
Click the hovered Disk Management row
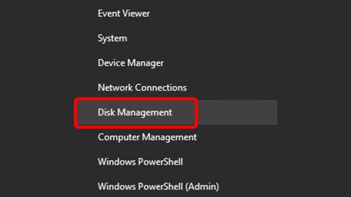[x=135, y=113]
